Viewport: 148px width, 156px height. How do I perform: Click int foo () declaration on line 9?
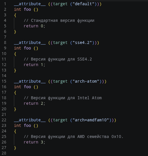[x=26, y=48]
